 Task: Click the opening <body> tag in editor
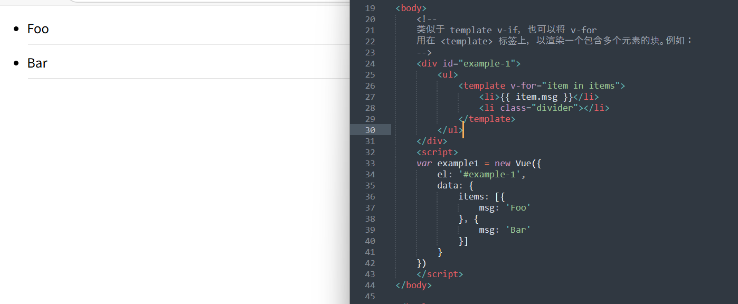tap(411, 8)
